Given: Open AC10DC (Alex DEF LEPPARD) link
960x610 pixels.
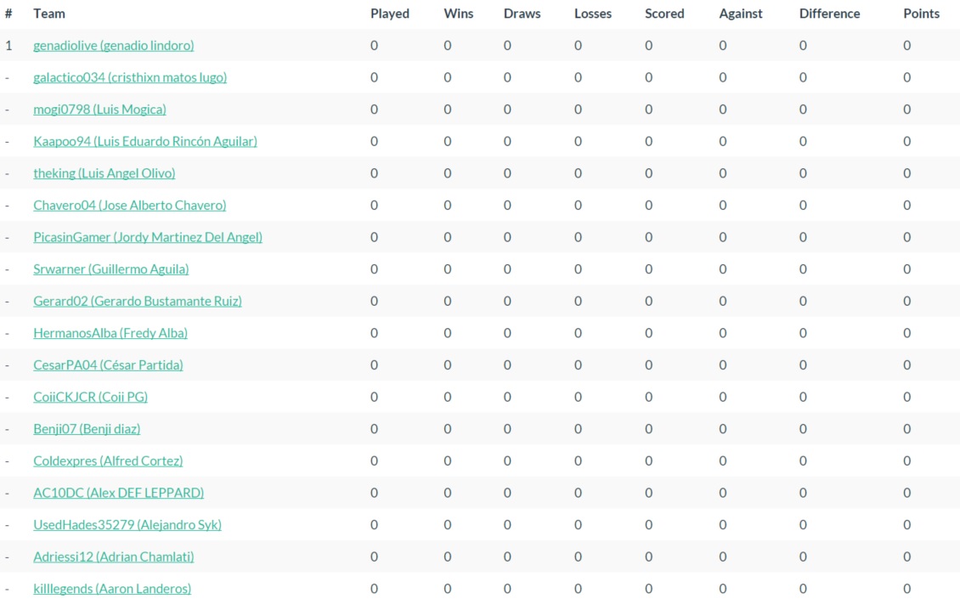Looking at the screenshot, I should (118, 493).
